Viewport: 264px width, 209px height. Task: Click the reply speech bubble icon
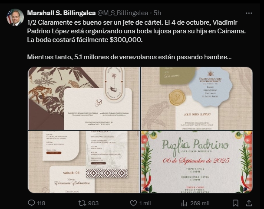click(x=31, y=203)
